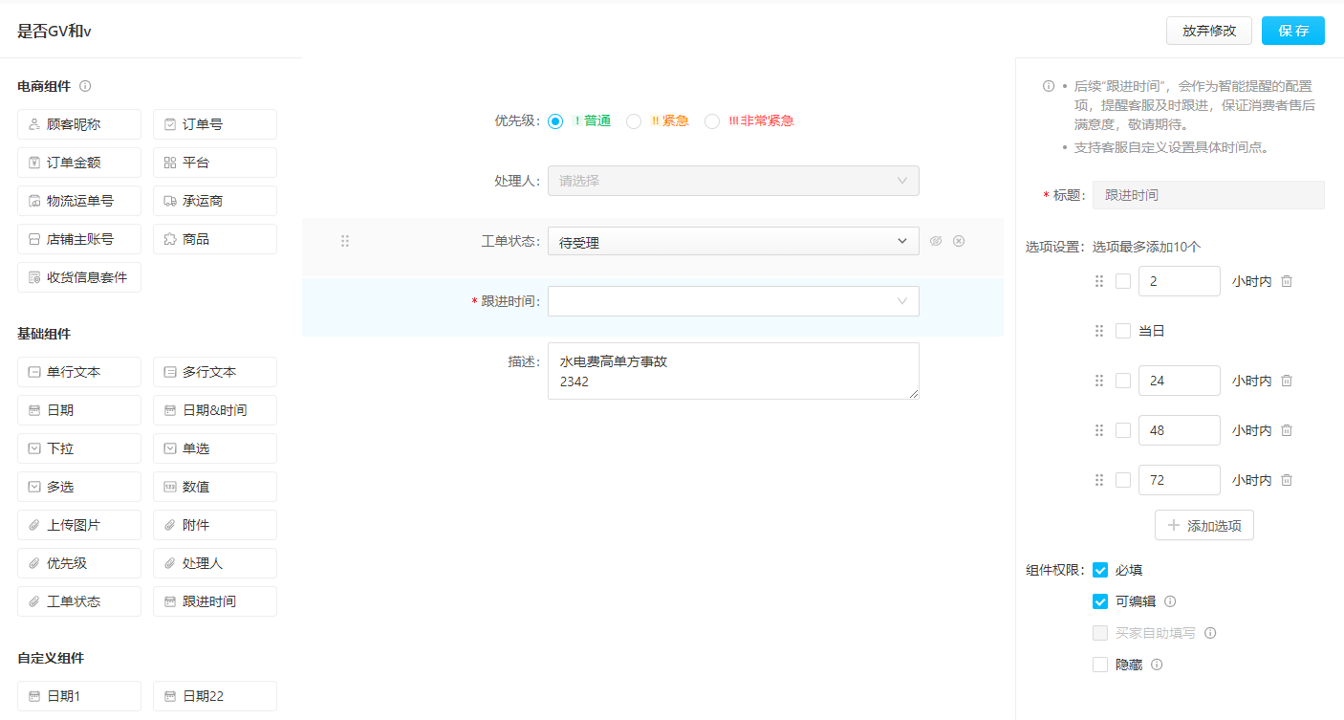This screenshot has width=1344, height=720.
Task: Click the 保存 button
Action: pyautogui.click(x=1293, y=31)
